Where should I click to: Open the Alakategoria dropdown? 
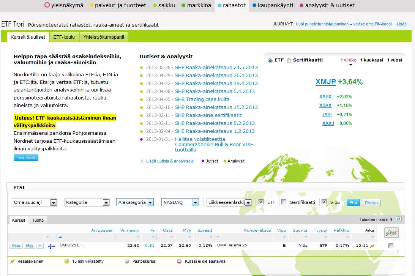tap(135, 202)
